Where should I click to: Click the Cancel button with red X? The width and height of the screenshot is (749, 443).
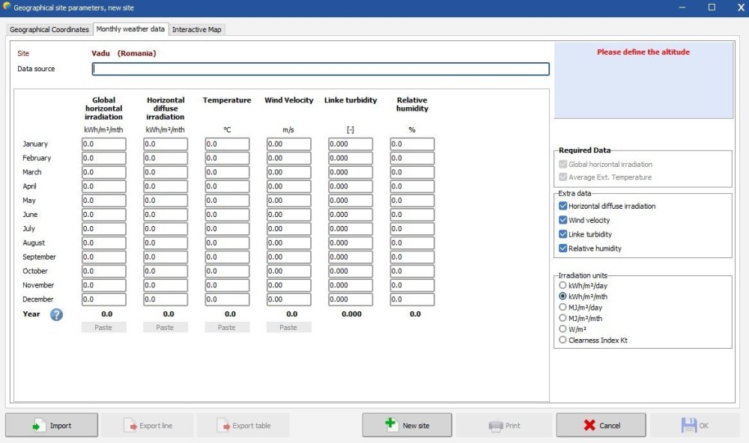[601, 425]
